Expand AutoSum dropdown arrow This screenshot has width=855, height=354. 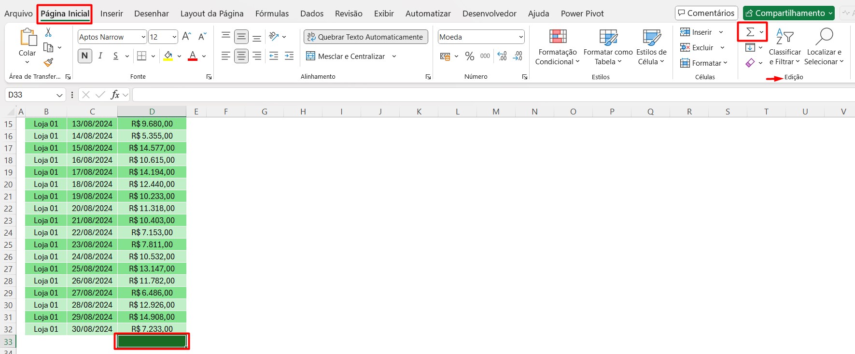(761, 32)
